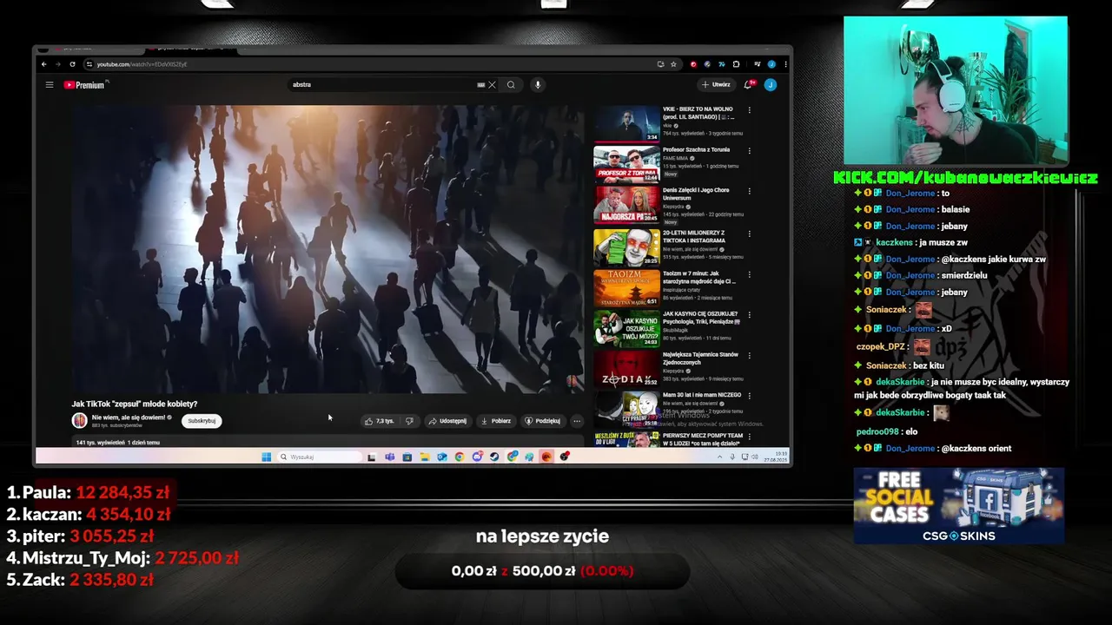Screen dimensions: 1112x625
Task: Open options for 20-LETNI MILIONERZY video
Action: [x=749, y=233]
